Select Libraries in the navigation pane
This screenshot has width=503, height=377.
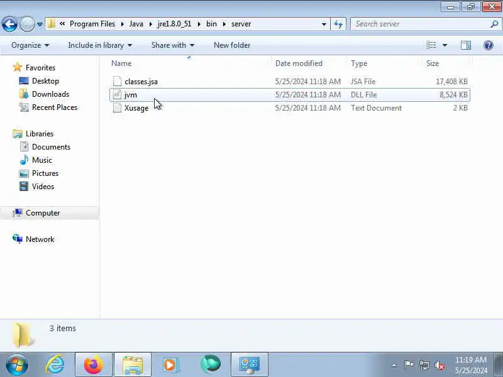40,134
